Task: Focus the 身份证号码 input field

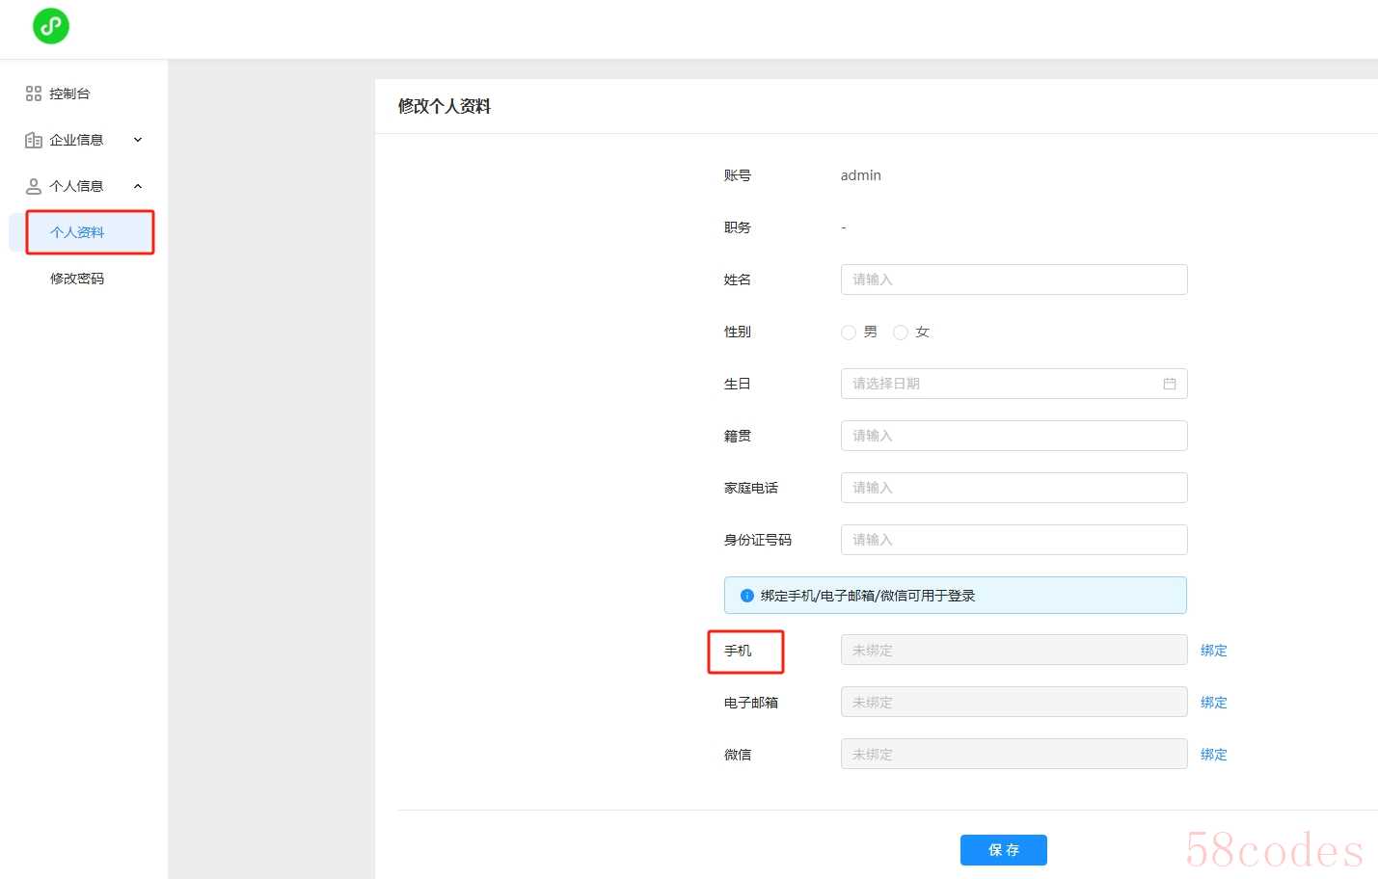Action: pyautogui.click(x=1013, y=540)
